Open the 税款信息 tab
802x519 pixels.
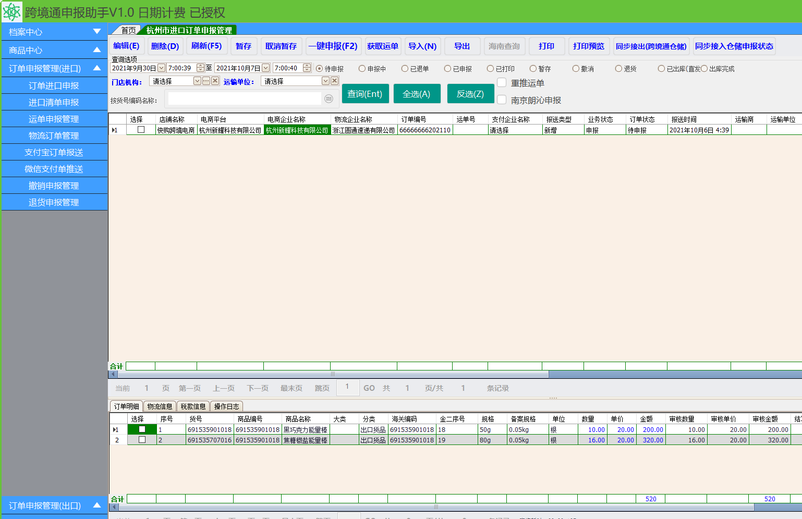click(x=193, y=406)
